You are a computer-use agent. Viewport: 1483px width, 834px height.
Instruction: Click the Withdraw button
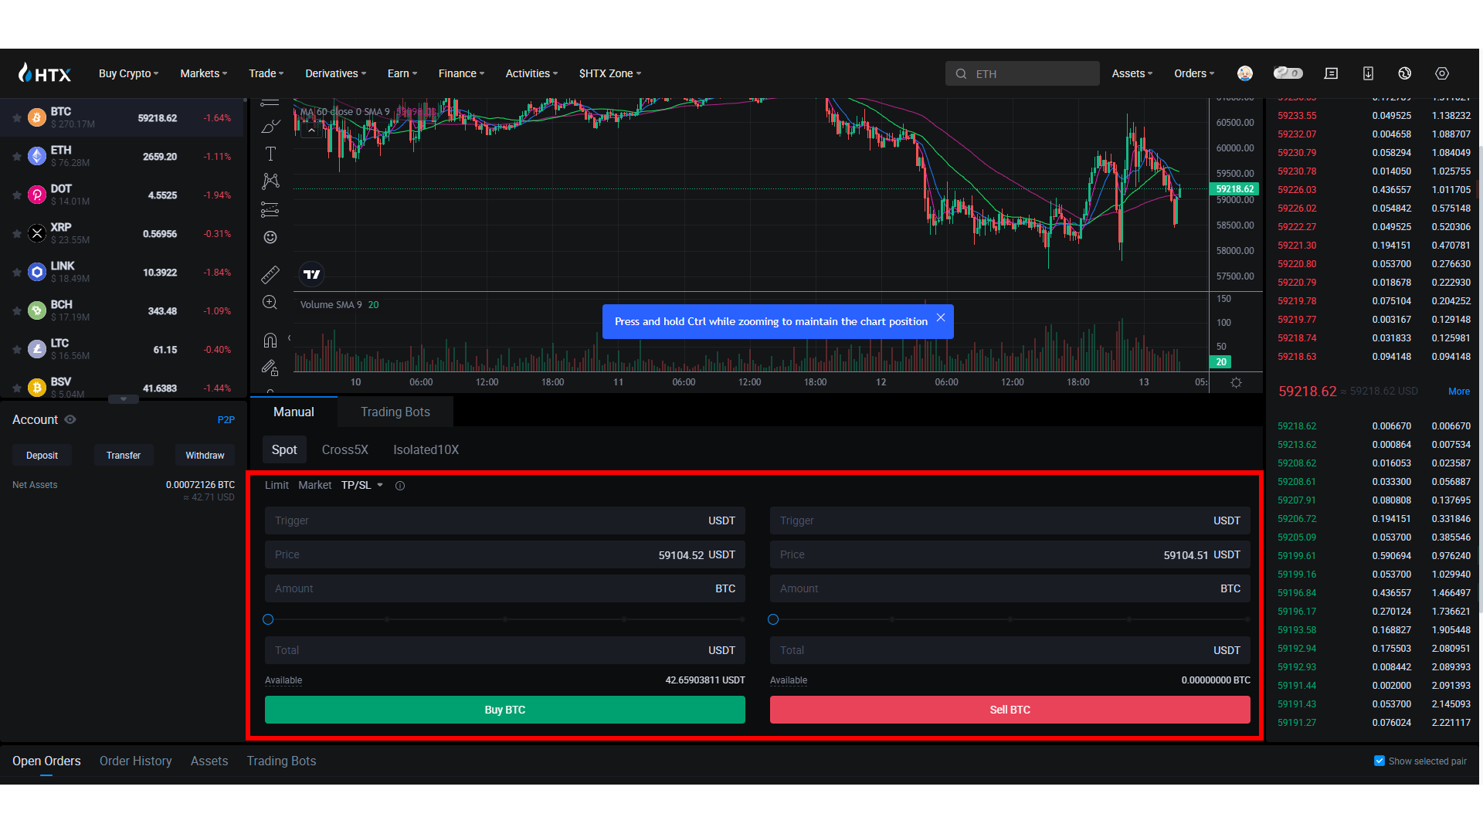(x=205, y=456)
